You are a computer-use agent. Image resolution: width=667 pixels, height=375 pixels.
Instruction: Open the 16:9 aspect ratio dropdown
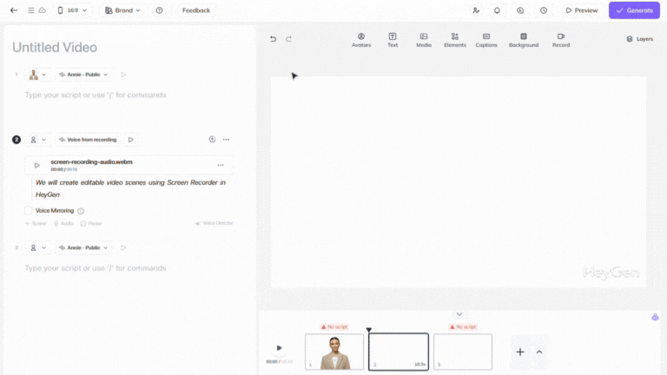coord(72,10)
